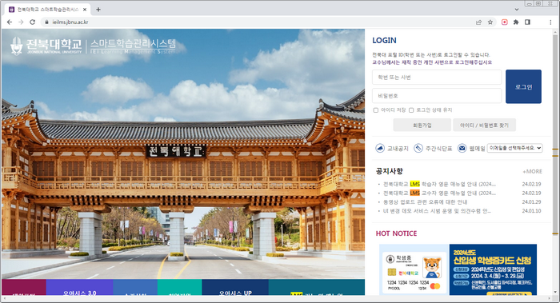Image resolution: width=560 pixels, height=303 pixels.
Task: Focus the 비밀번호 password field
Action: coord(437,96)
